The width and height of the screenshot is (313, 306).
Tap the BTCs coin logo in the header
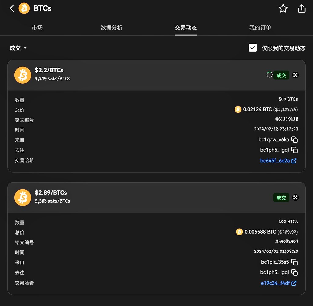pyautogui.click(x=24, y=8)
